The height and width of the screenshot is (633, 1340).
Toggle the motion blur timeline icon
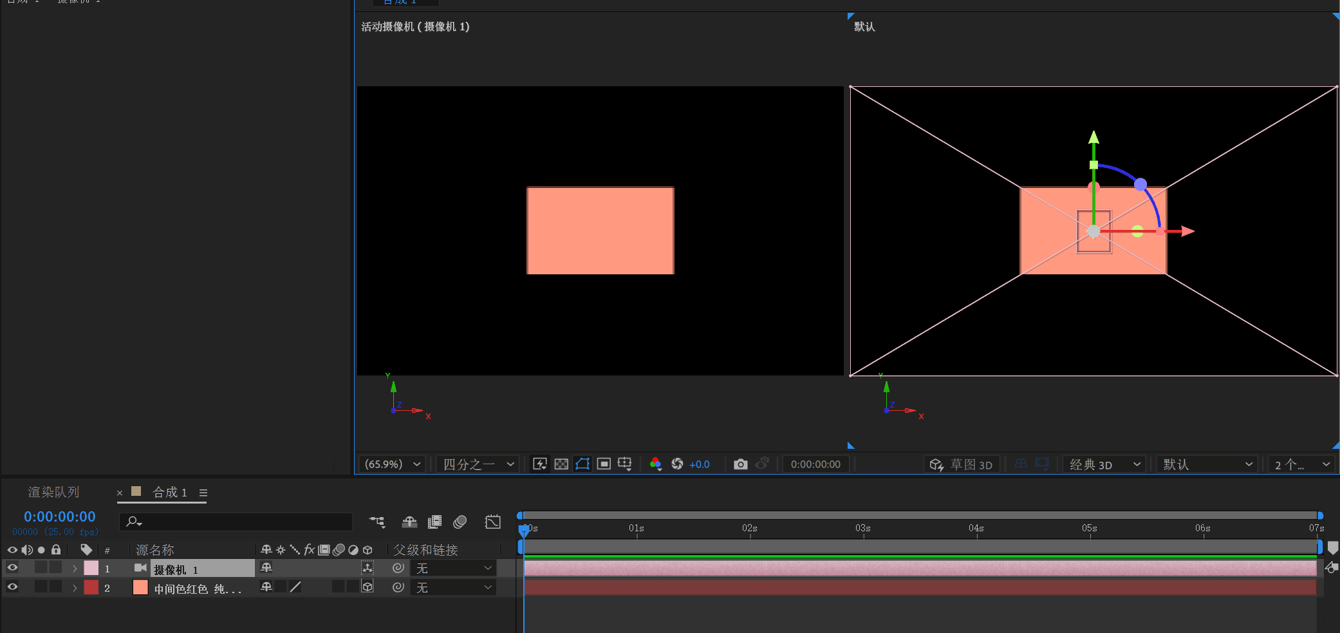(x=460, y=522)
